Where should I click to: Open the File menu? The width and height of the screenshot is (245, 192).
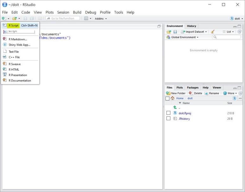pyautogui.click(x=5, y=12)
